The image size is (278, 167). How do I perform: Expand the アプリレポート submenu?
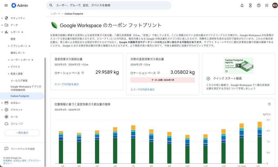click(9, 46)
